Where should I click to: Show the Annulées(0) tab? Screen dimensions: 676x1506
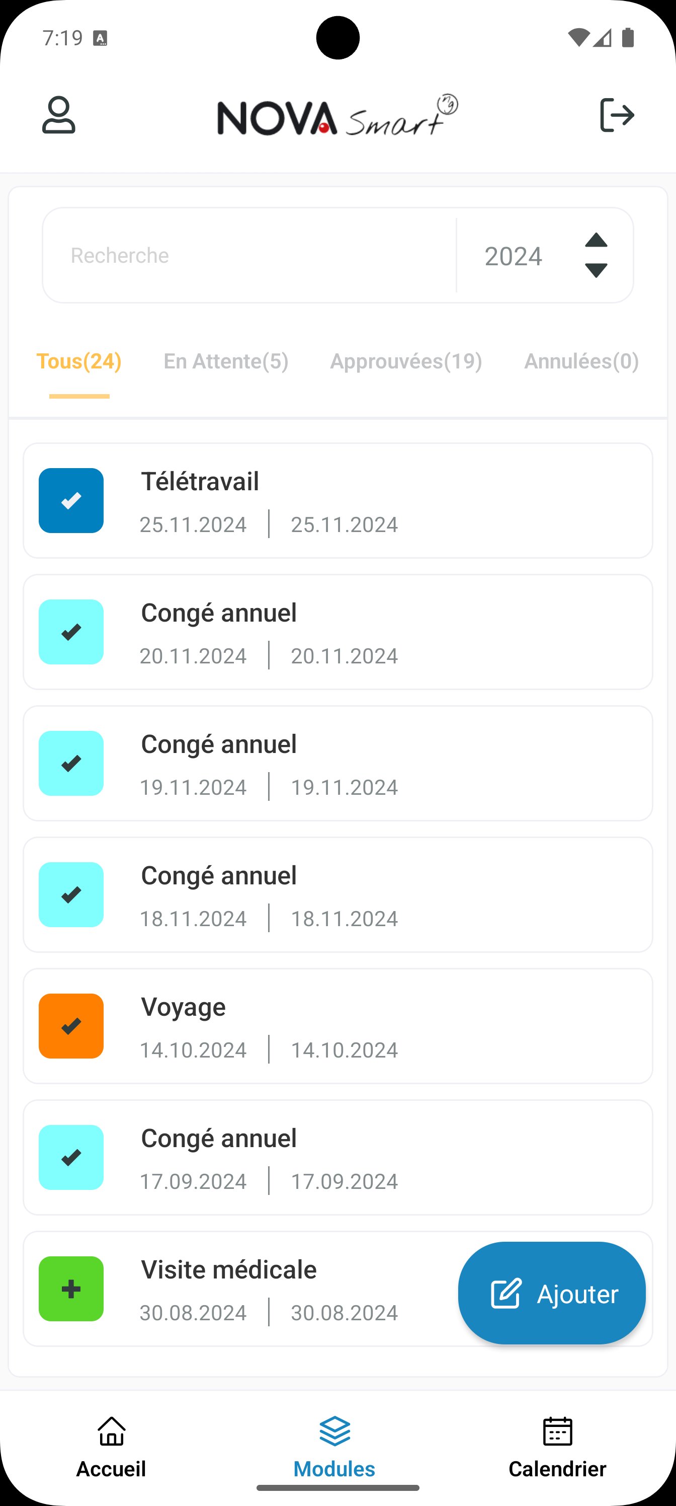[581, 361]
